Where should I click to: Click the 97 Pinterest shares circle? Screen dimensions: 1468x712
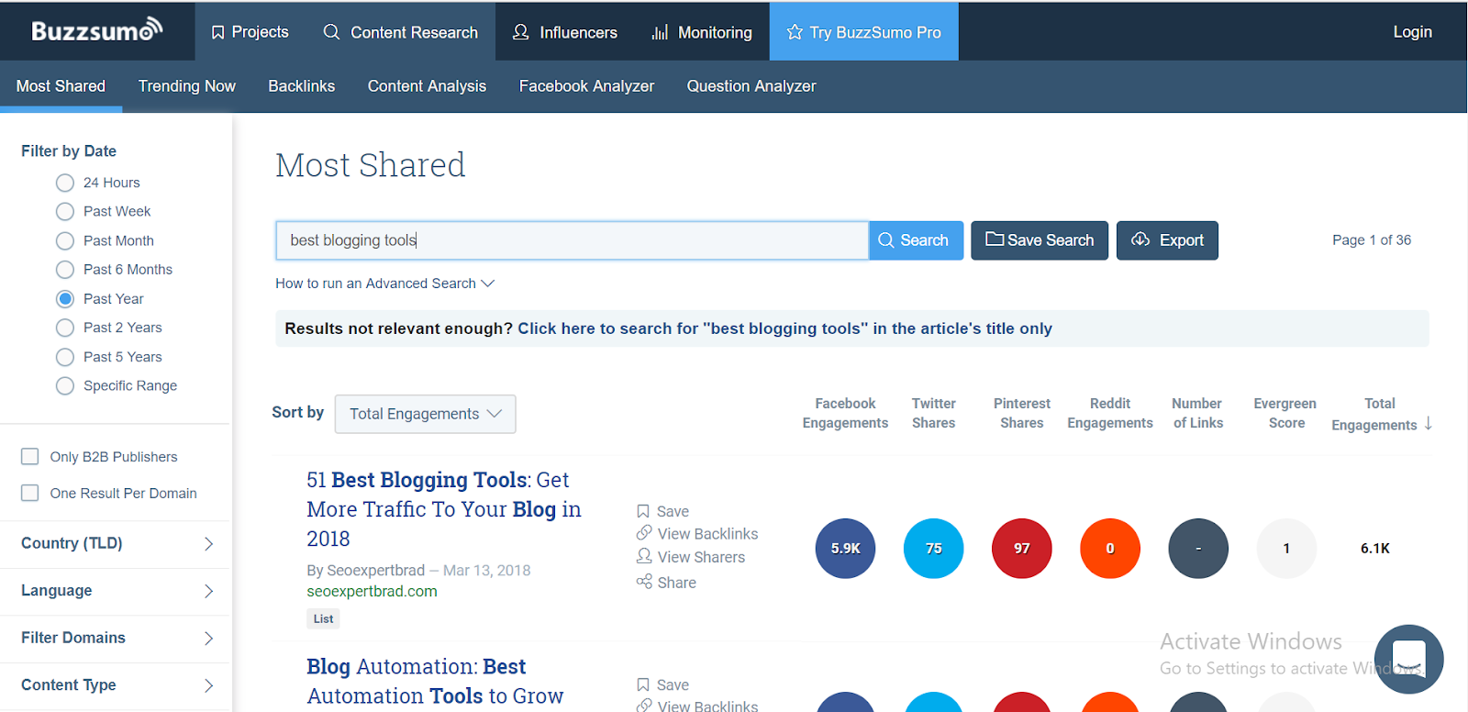pyautogui.click(x=1022, y=549)
